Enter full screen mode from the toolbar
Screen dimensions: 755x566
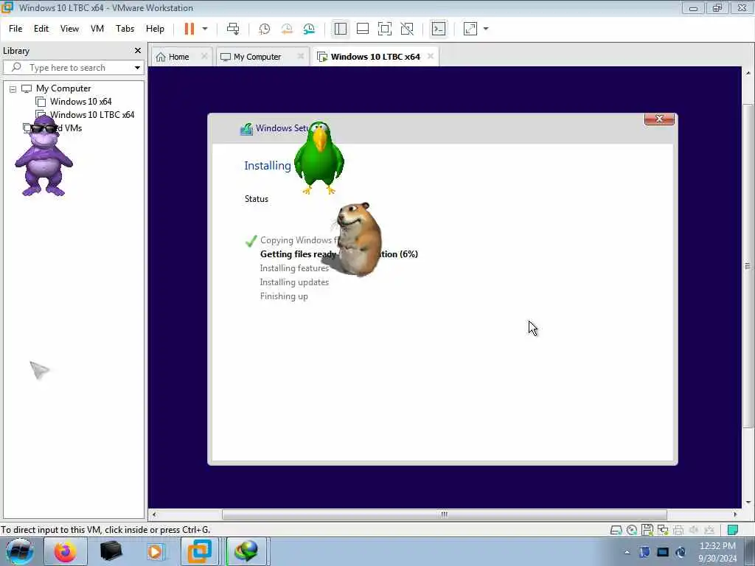point(385,29)
